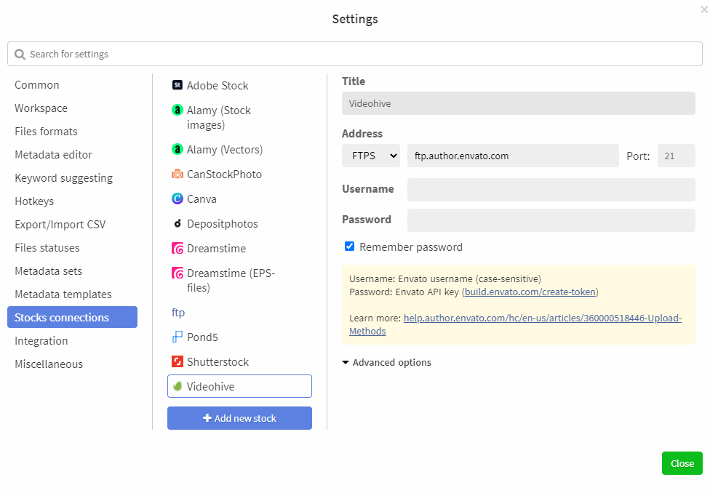Click the Add new stock button
Screen dimensions: 710x493
pyautogui.click(x=239, y=418)
